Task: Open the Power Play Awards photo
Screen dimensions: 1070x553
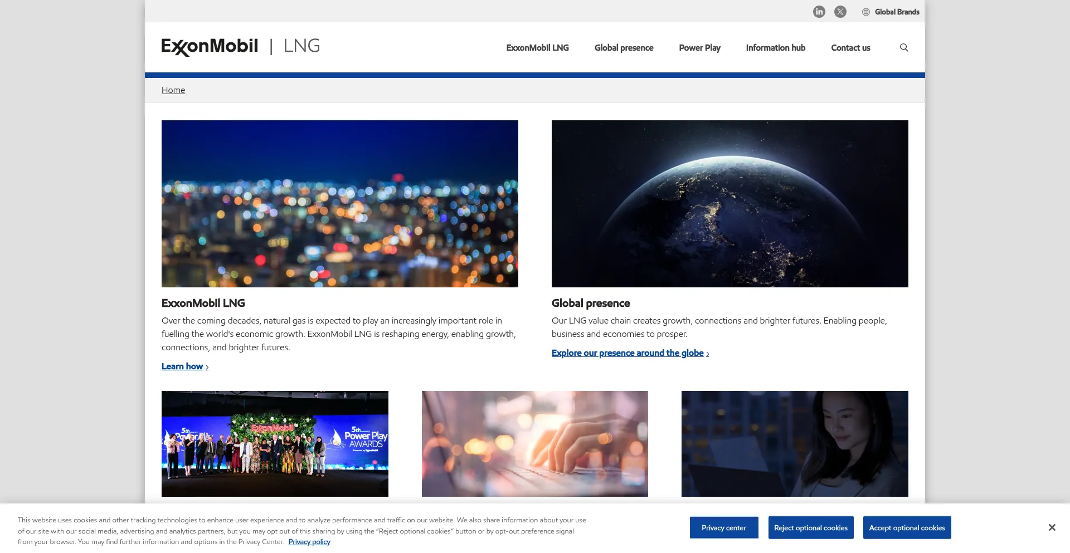Action: click(x=275, y=444)
